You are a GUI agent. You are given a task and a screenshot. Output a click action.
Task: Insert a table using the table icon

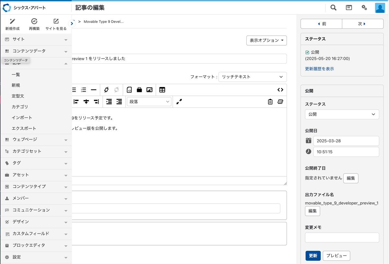click(x=162, y=90)
